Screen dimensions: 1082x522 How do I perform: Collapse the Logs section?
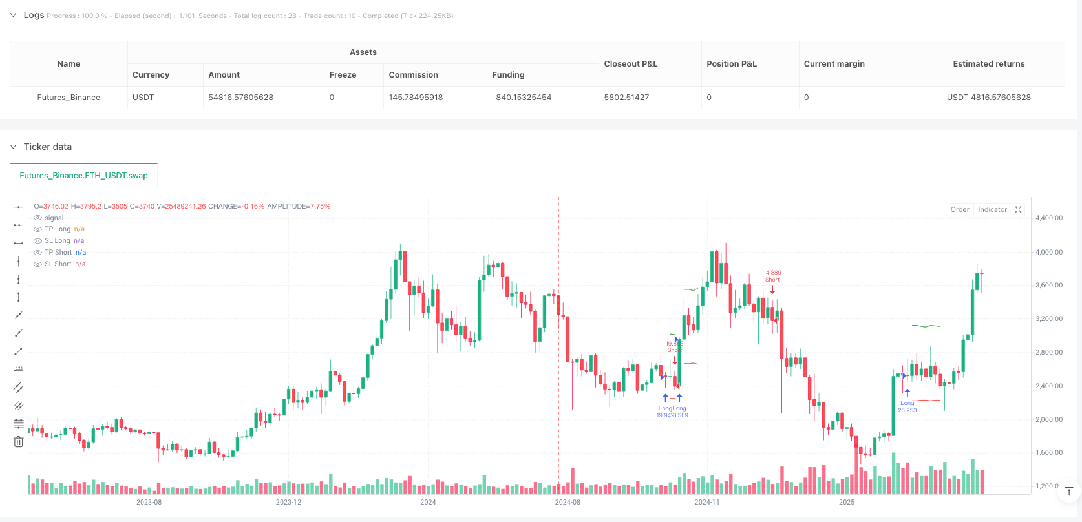(x=13, y=15)
